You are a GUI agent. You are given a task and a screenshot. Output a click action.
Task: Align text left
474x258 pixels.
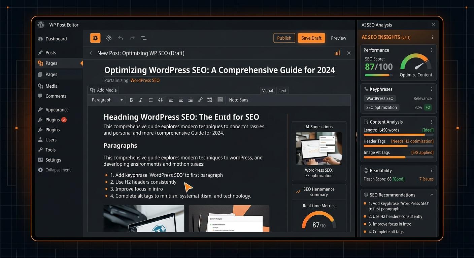tap(171, 100)
